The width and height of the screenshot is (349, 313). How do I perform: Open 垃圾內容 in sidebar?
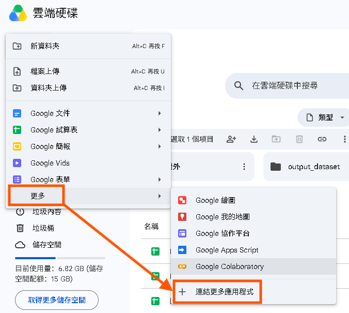click(x=47, y=212)
